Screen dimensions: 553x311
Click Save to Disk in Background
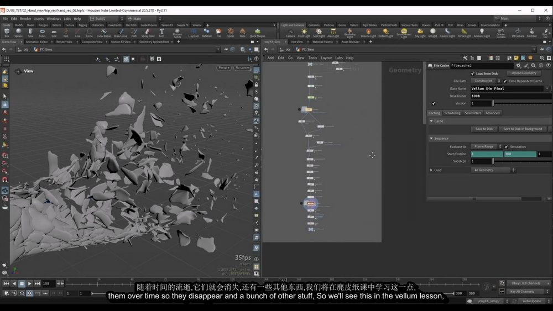[x=523, y=129]
